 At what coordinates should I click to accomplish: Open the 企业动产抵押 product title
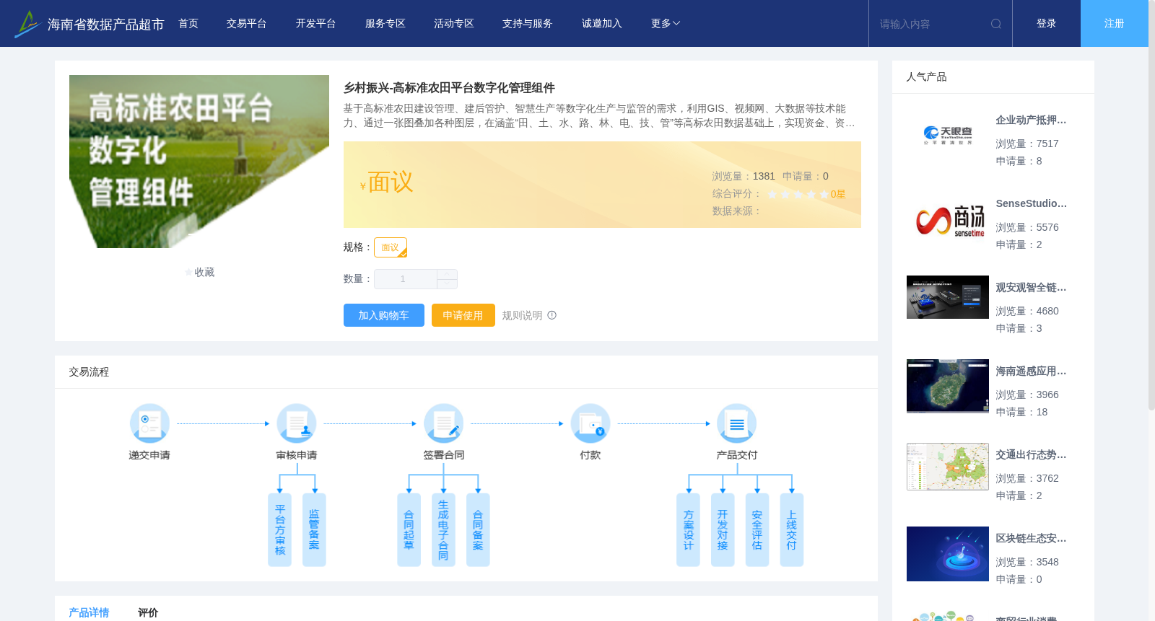1031,120
